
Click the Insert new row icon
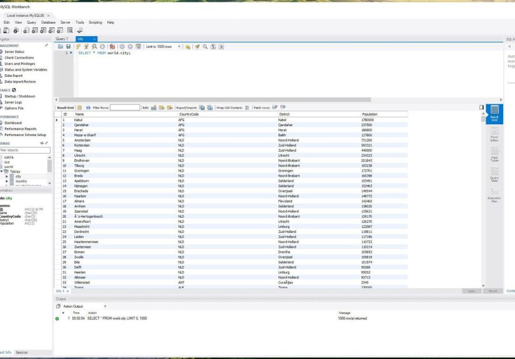[x=162, y=107]
